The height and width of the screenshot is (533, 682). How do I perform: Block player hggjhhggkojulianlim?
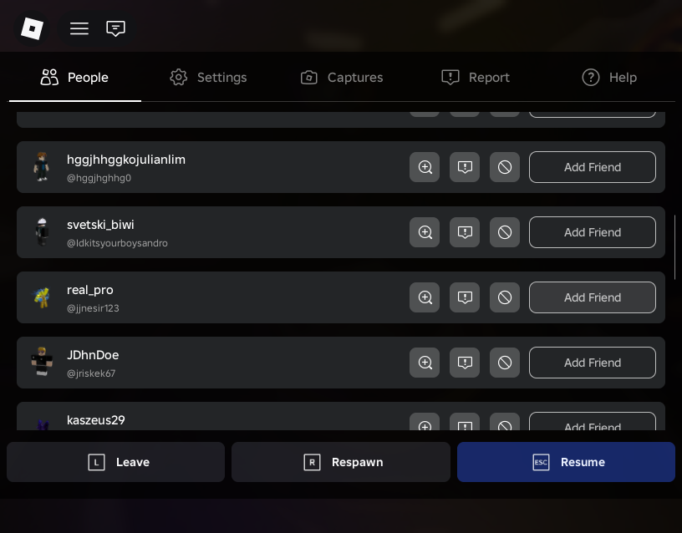505,167
